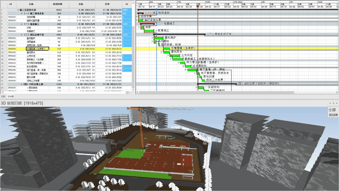This screenshot has height=191, width=339.
Task: Close the 3D 使用日期 panel
Action: pyautogui.click(x=336, y=103)
